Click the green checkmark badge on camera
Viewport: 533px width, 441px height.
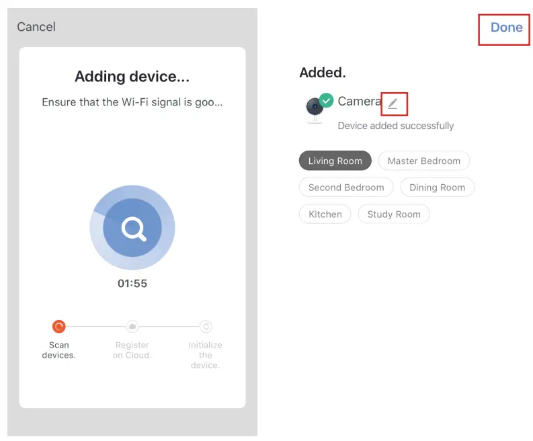[x=327, y=100]
